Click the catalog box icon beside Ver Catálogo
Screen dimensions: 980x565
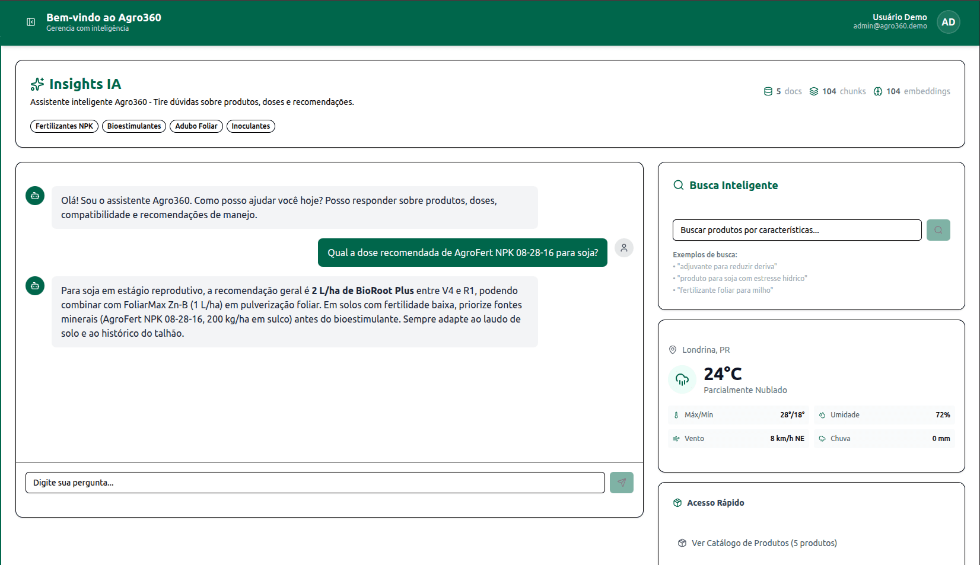pos(682,543)
